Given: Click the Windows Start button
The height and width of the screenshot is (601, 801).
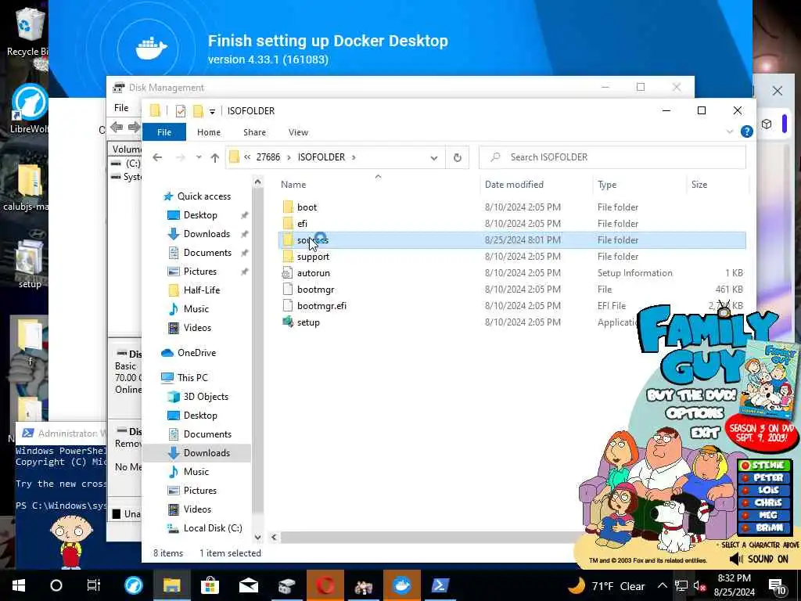Looking at the screenshot, I should pos(19,585).
